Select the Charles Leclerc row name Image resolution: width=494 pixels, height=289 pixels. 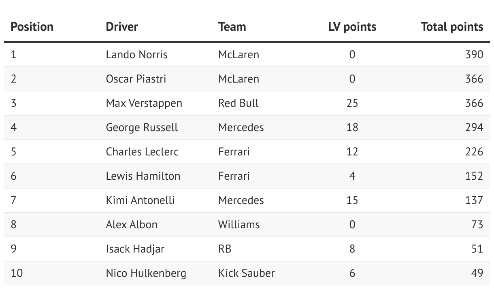142,152
